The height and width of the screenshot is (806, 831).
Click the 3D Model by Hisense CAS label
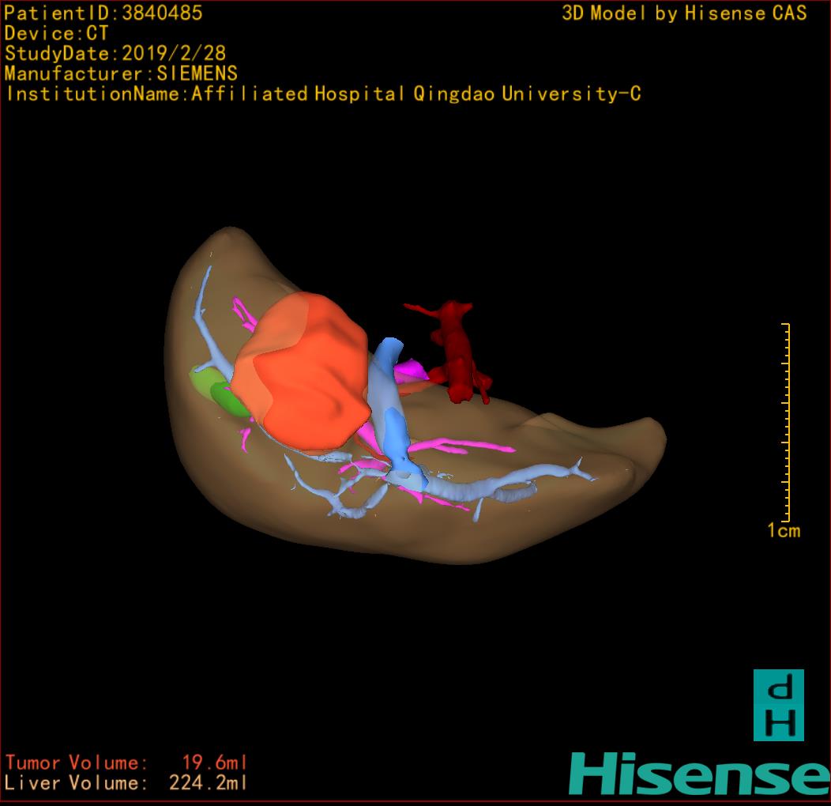click(684, 13)
